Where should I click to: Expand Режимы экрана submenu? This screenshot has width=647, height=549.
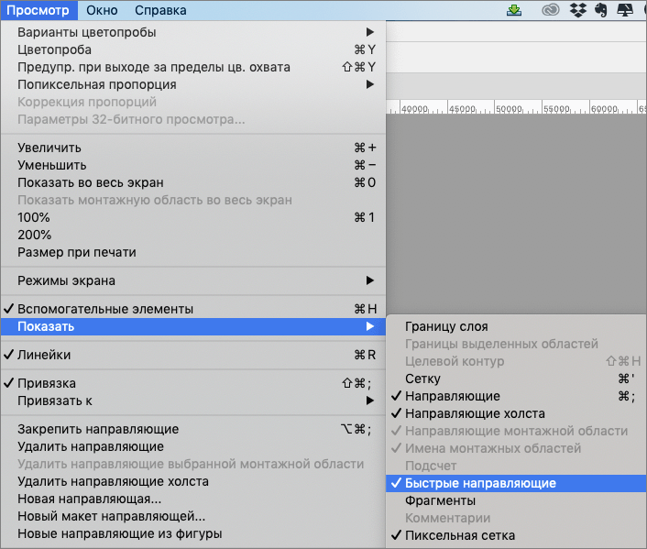point(193,280)
